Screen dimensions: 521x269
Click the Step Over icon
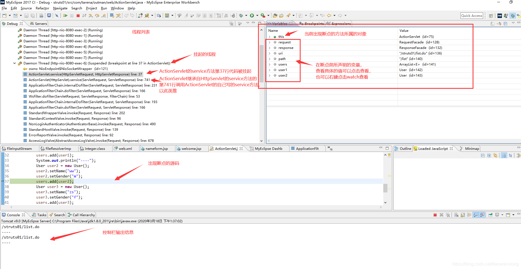(97, 15)
